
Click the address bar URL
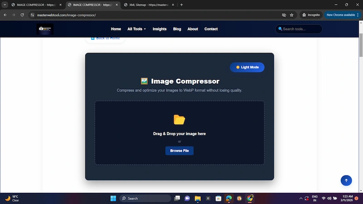pos(66,15)
